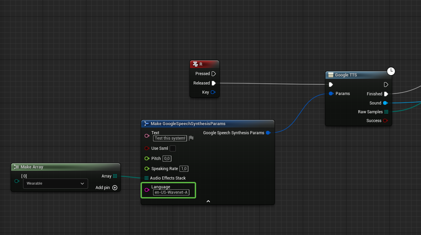Edit the Language field en-US-Wavenet-A

coord(171,192)
